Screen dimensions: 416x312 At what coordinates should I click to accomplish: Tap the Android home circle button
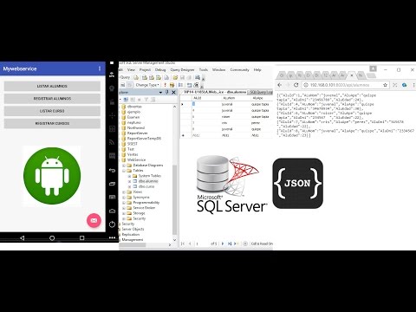[52, 238]
